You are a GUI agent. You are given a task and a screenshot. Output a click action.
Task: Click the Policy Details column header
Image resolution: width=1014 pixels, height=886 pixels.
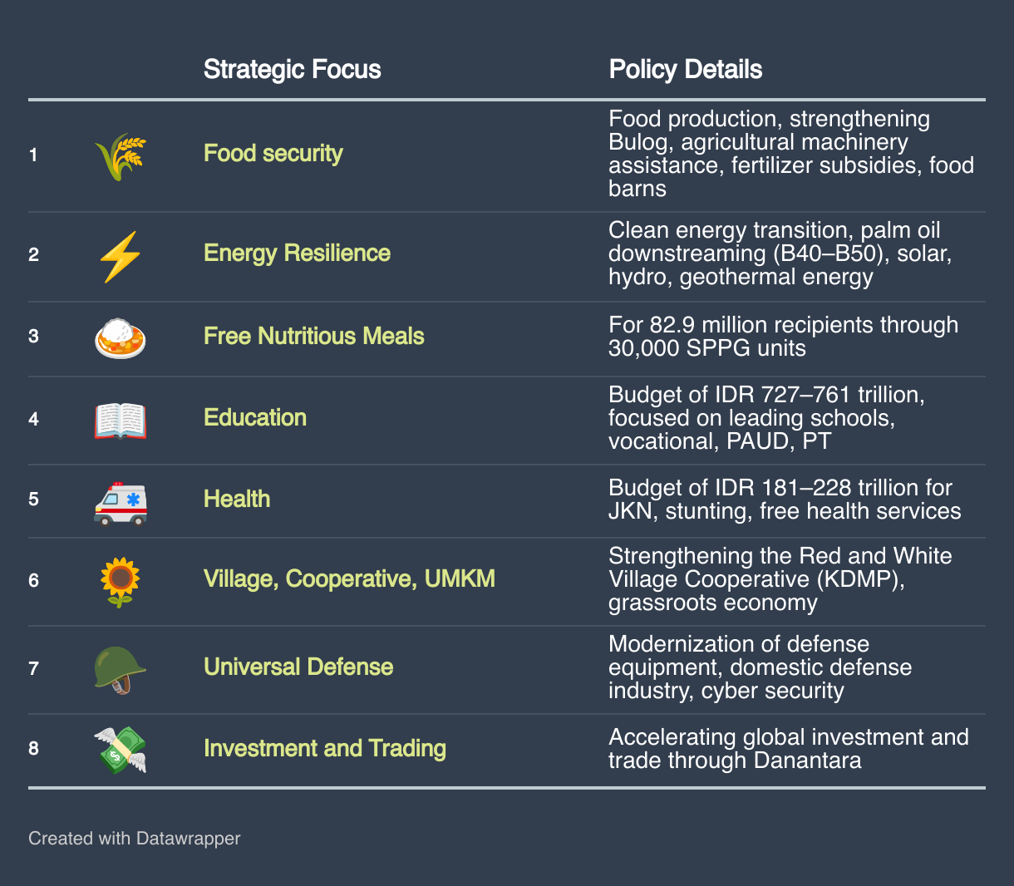pyautogui.click(x=686, y=69)
